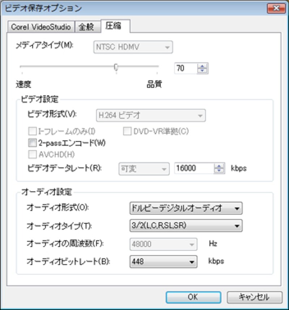Open the オーディオの周波数 dropdown showing 48000
The width and height of the screenshot is (289, 310).
coord(163,244)
